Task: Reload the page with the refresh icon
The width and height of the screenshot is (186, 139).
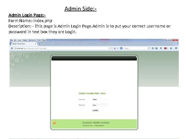Action: coord(111,48)
